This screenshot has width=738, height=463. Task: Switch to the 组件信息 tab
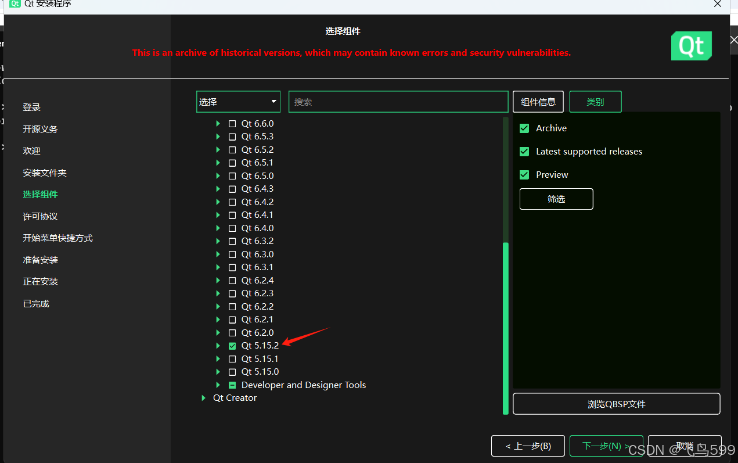538,102
